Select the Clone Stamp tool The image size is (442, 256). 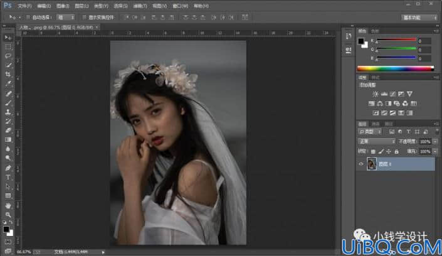point(8,112)
